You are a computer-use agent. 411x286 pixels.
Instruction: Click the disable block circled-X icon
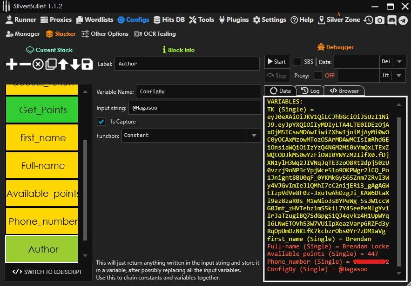(x=38, y=64)
